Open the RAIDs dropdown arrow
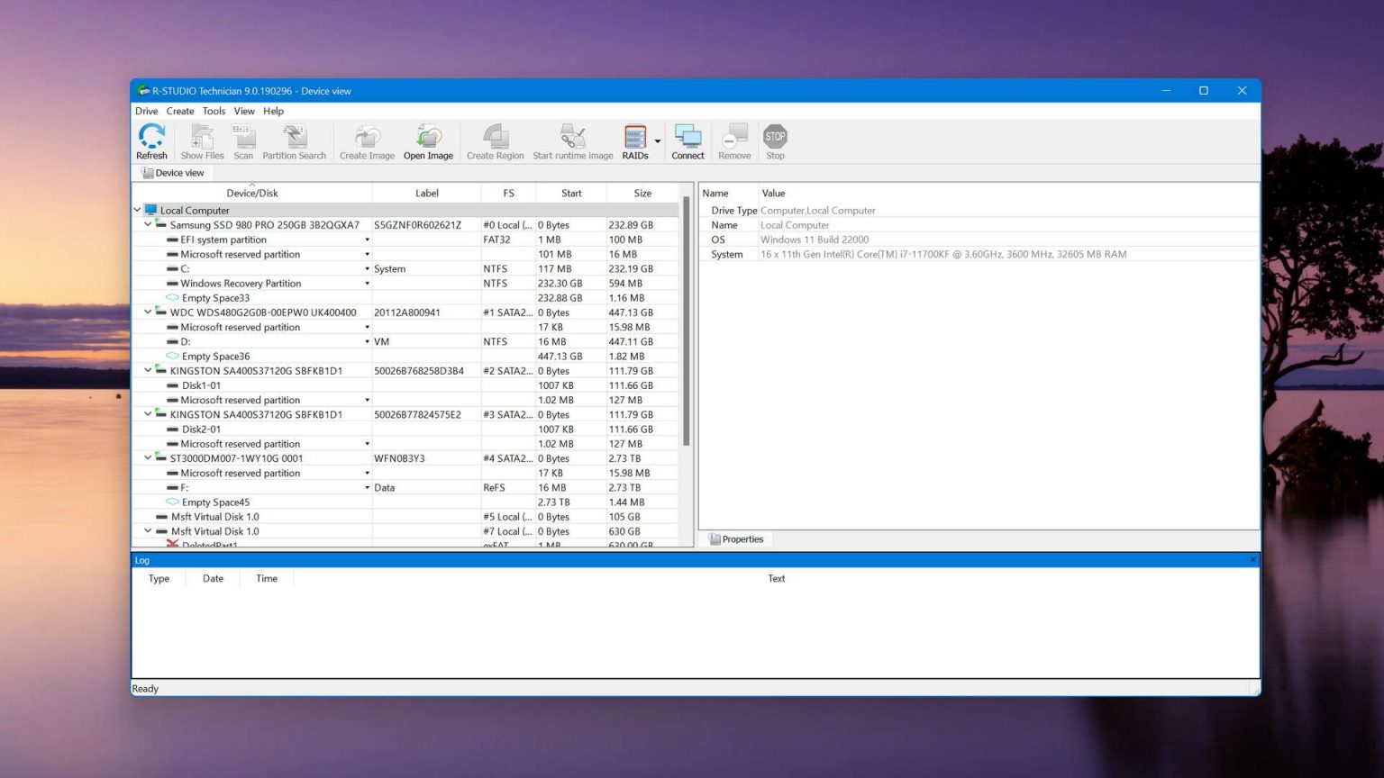This screenshot has width=1384, height=778. tap(658, 140)
